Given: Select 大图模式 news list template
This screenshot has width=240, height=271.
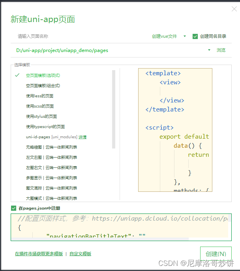Looking at the screenshot, I should tap(51, 198).
